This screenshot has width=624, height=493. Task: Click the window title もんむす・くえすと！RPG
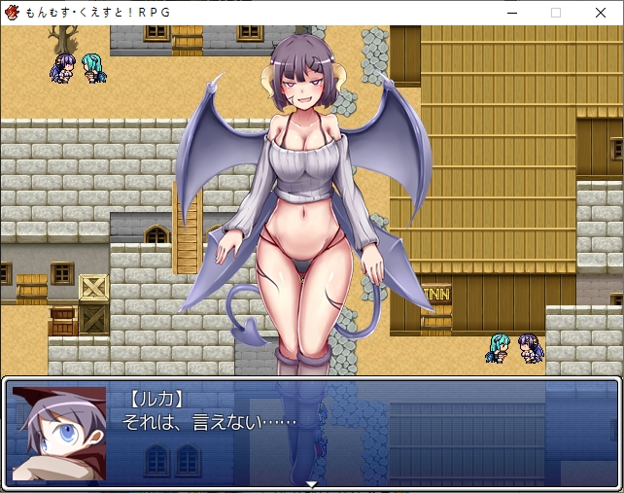(x=98, y=13)
